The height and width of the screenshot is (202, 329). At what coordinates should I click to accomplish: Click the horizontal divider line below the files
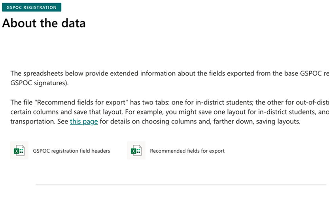[181, 185]
